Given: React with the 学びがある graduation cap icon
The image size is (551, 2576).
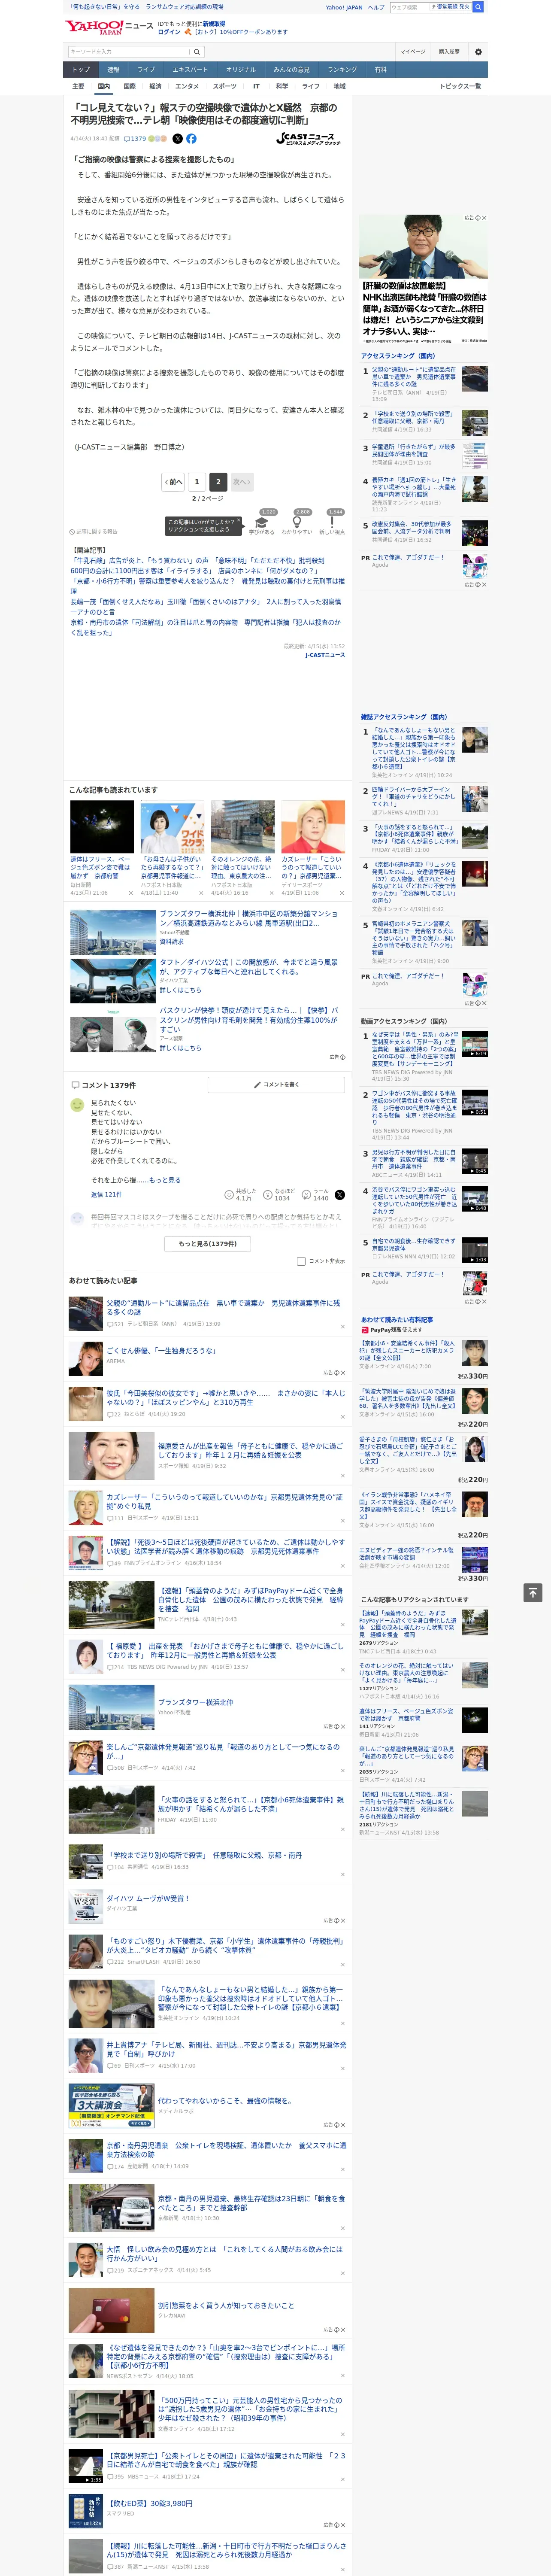Looking at the screenshot, I should (x=262, y=522).
